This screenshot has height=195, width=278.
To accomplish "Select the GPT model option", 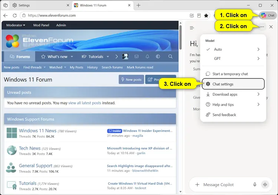I will point(233,58).
